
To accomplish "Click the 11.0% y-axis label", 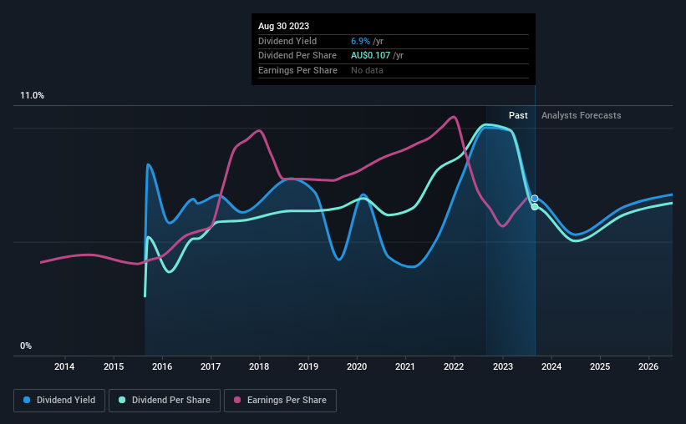I will [x=32, y=96].
